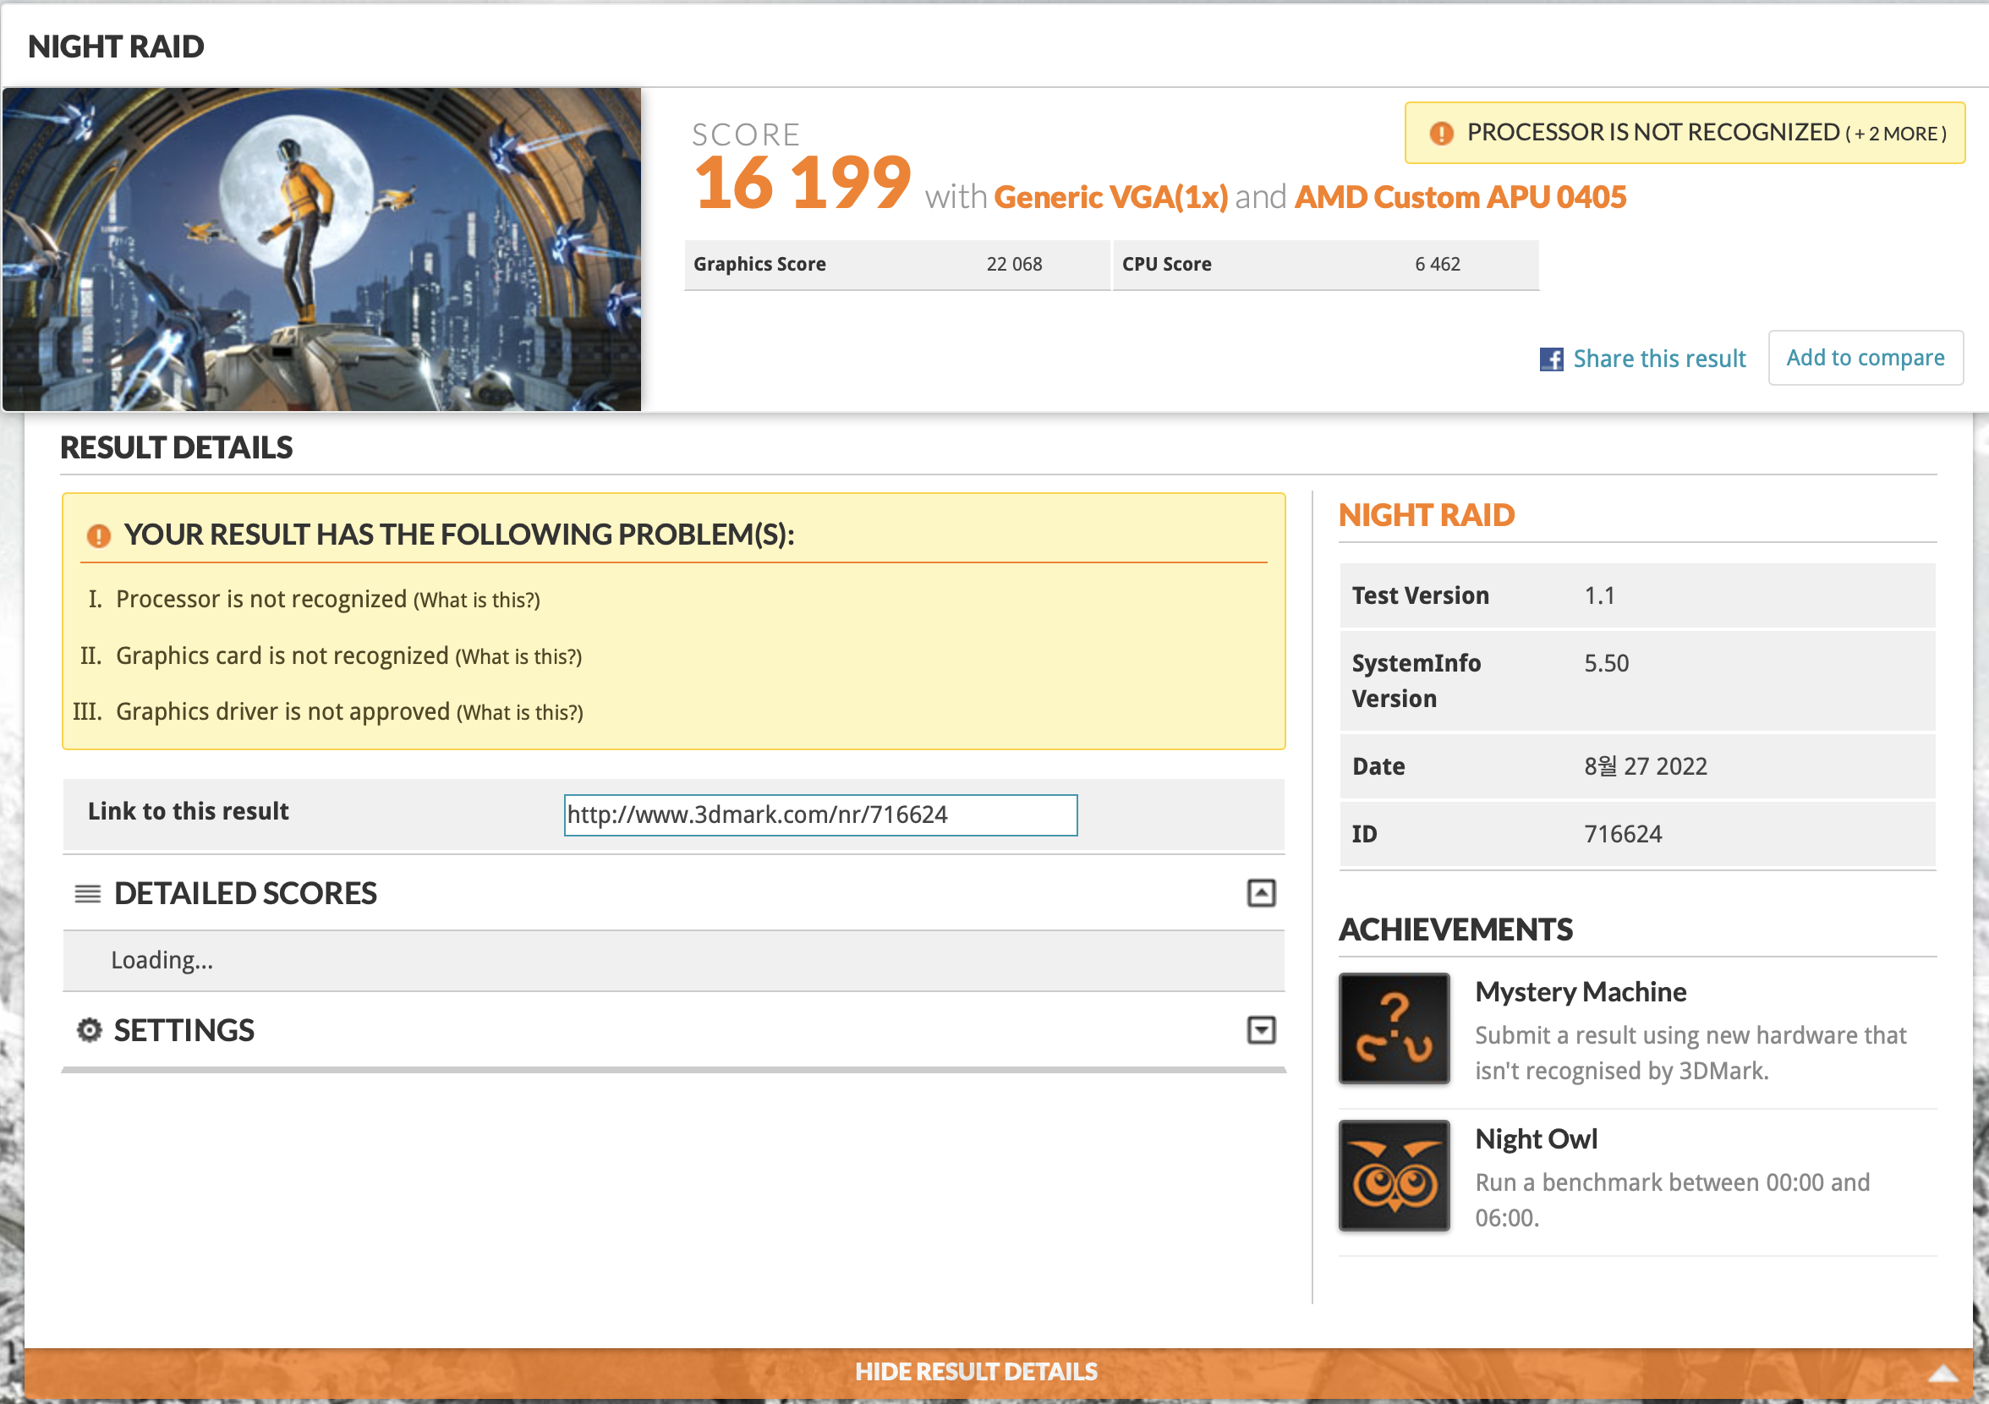Click the Settings gear icon
Viewport: 1989px width, 1404px height.
click(88, 1029)
